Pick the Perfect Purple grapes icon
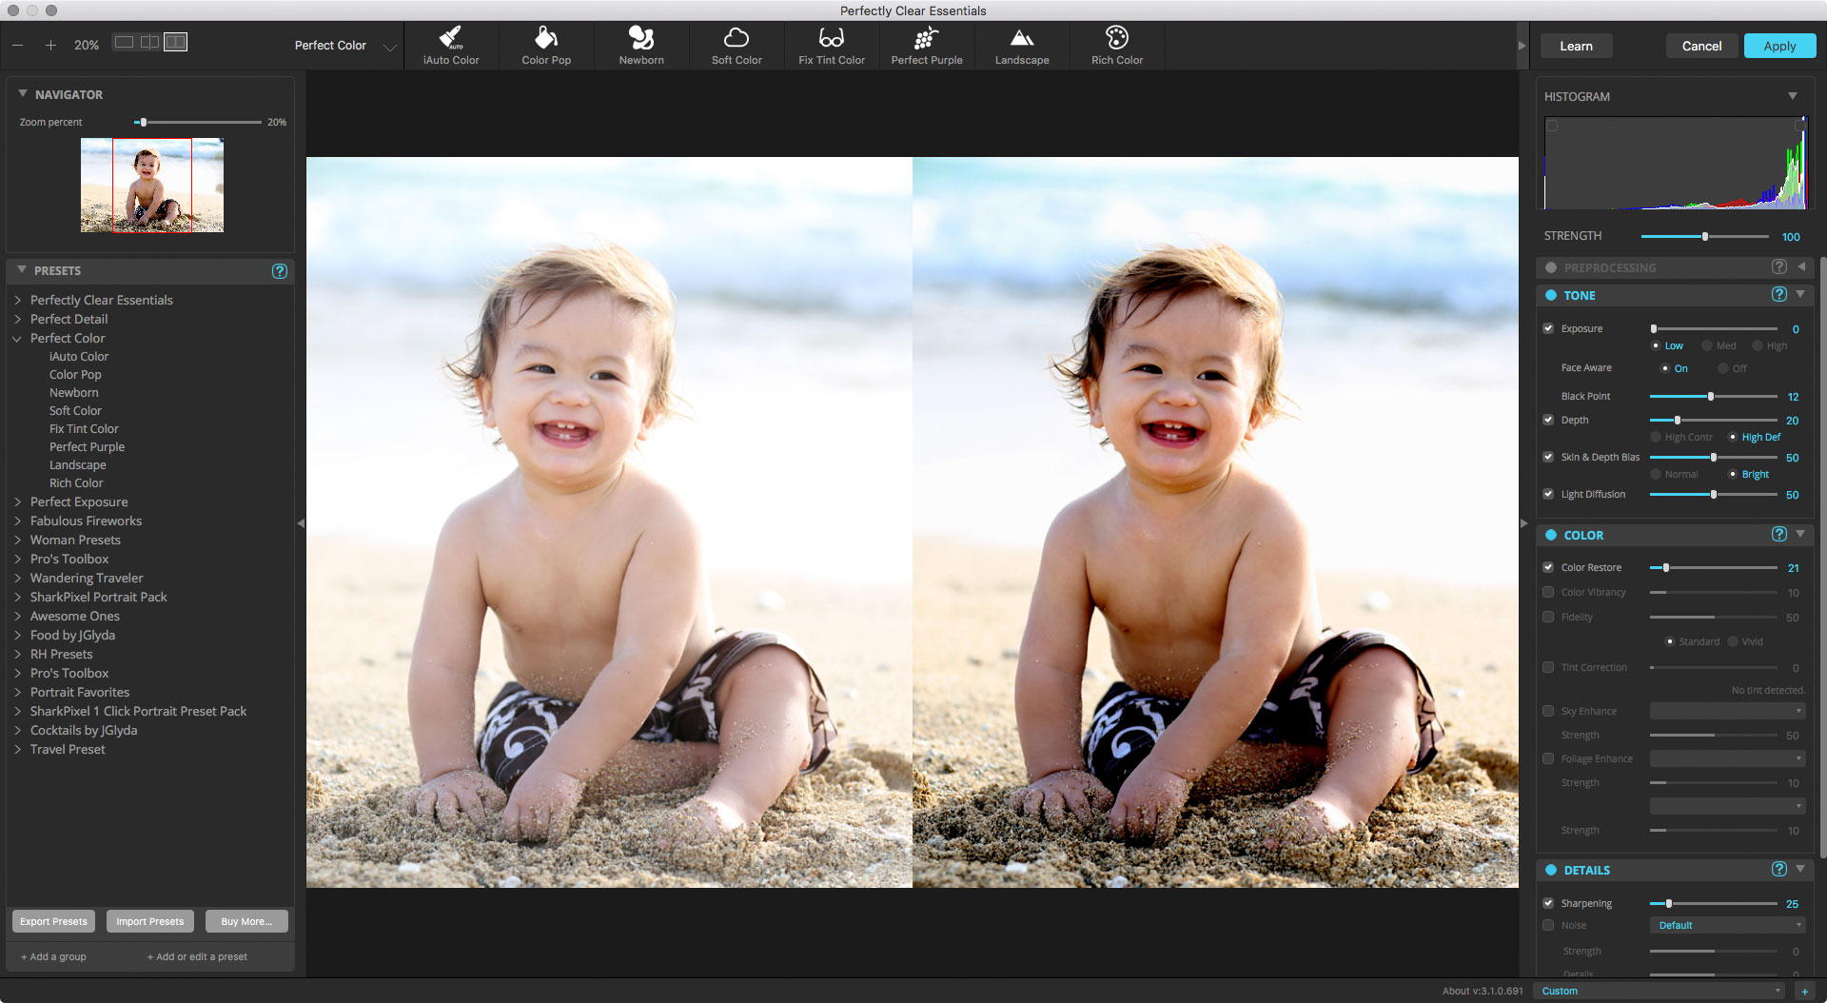1827x1003 pixels. [927, 38]
